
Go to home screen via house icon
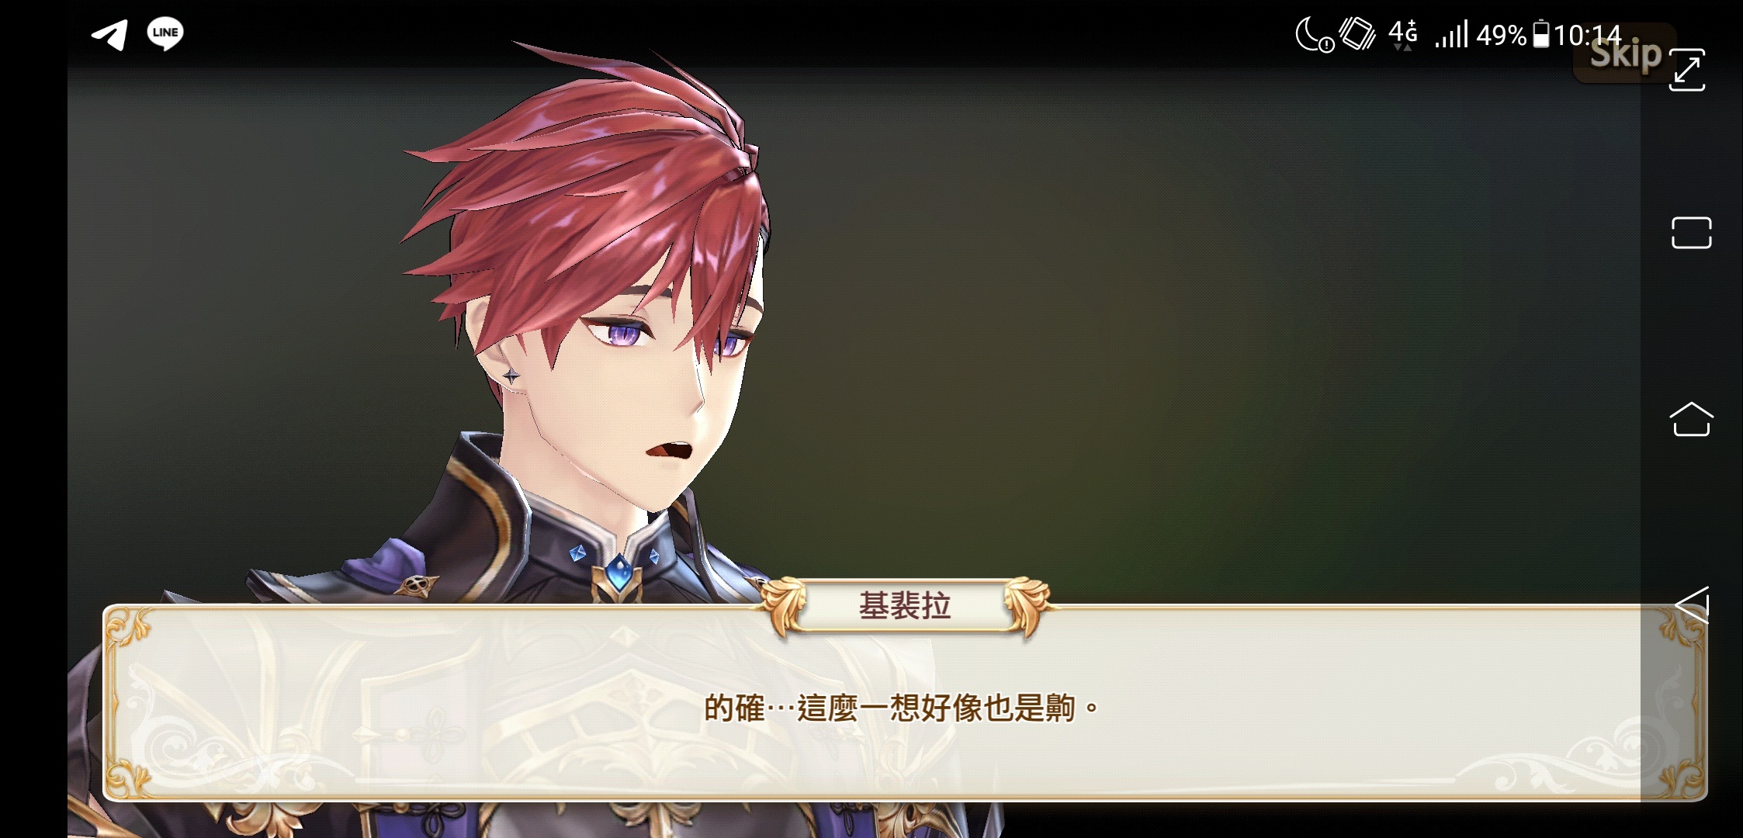pos(1691,419)
